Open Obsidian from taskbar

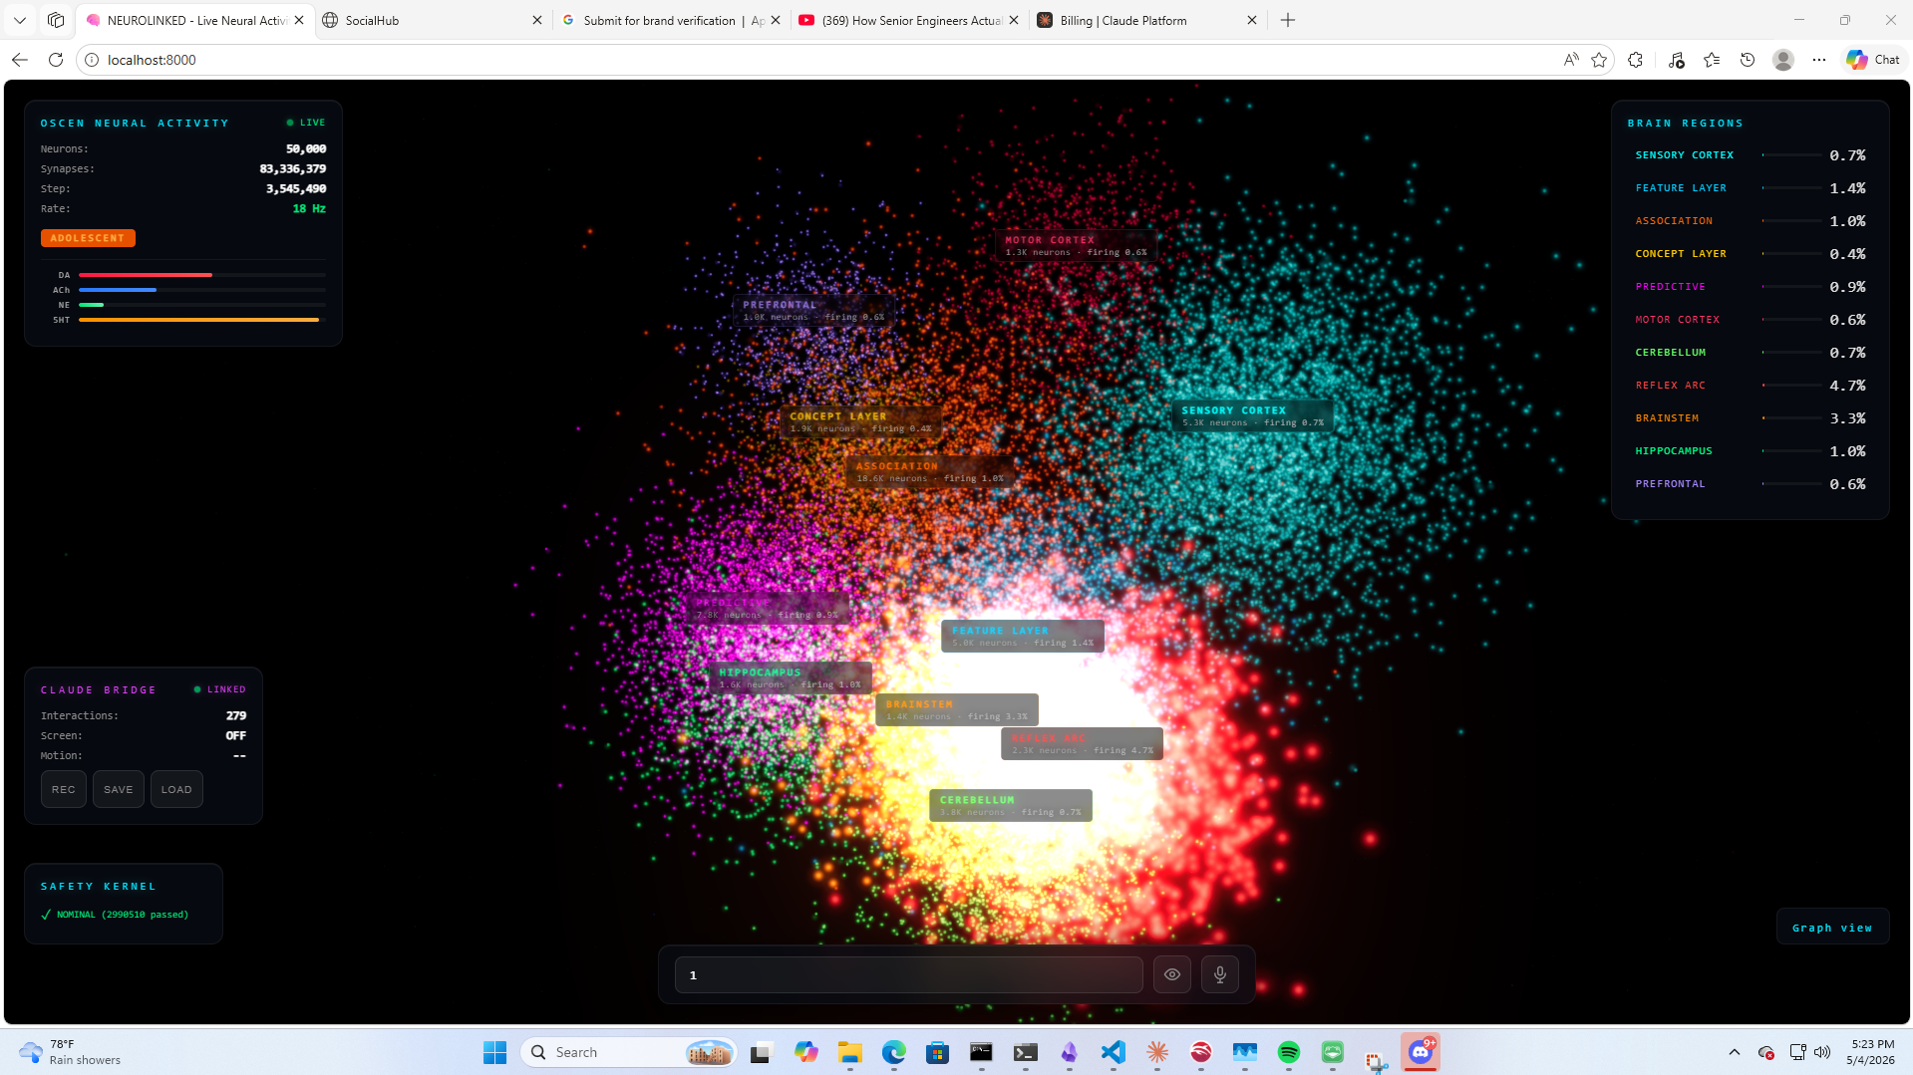point(1070,1052)
